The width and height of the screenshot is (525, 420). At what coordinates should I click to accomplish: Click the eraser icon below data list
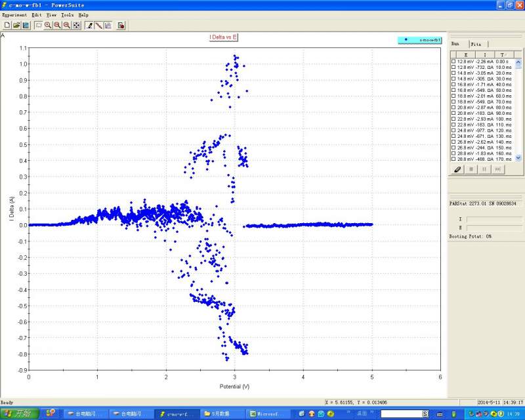pos(458,169)
